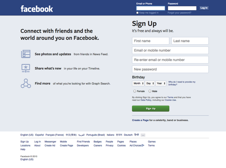Show more languages with ellipsis button

coord(143,135)
